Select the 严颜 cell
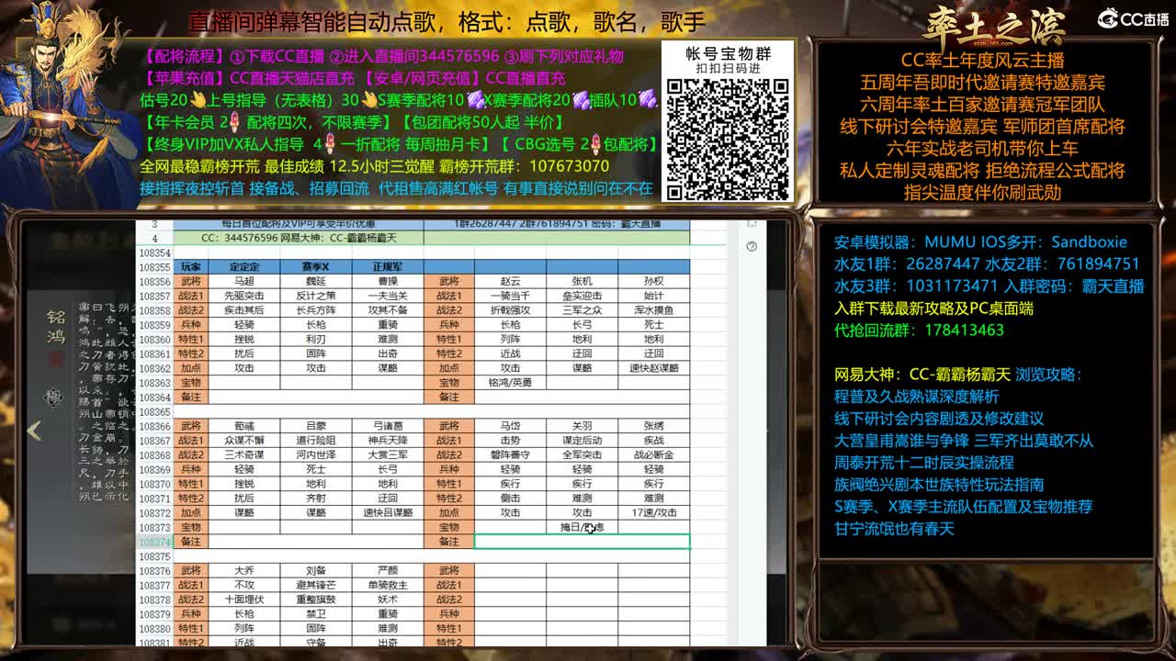 click(388, 570)
